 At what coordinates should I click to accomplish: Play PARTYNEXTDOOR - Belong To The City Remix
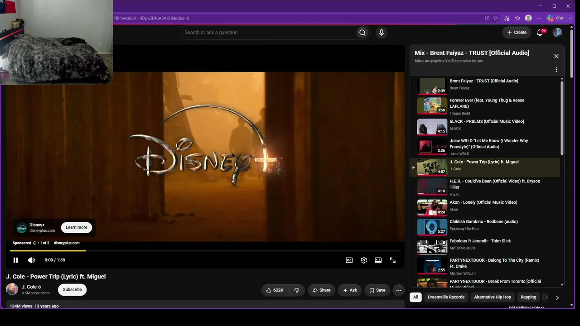(485, 266)
